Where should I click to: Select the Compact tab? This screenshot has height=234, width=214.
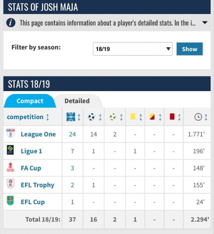[x=30, y=101]
